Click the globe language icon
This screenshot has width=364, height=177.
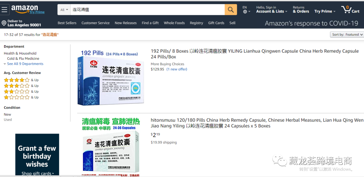point(245,11)
